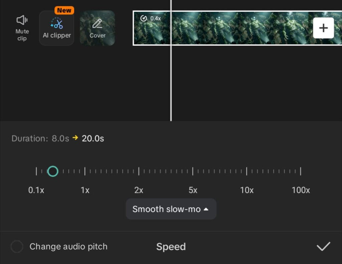Screen dimensions: 342x264
Task: Open the Smooth slow-mo dropdown
Action: [171, 209]
